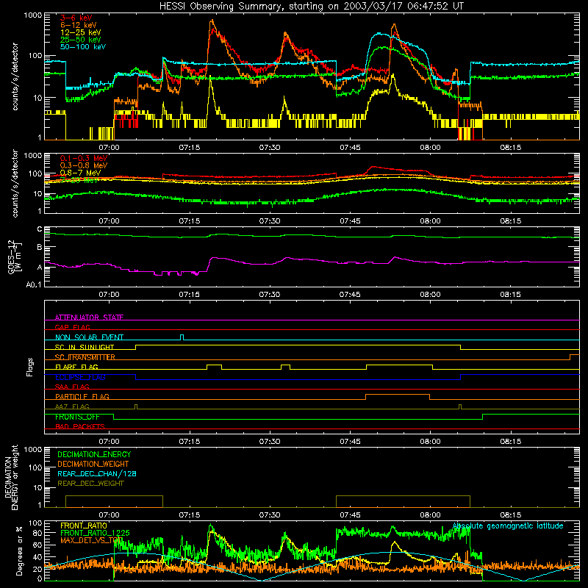Image resolution: width=588 pixels, height=588 pixels.
Task: Click the NON_SOLAR_EVENT pulse near 07:13
Action: (x=182, y=337)
